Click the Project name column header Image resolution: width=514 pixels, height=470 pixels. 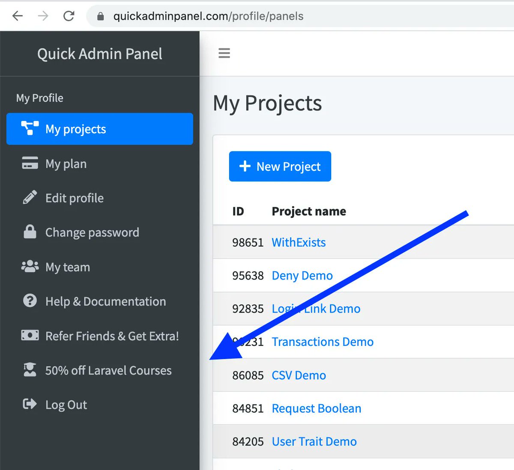(309, 211)
